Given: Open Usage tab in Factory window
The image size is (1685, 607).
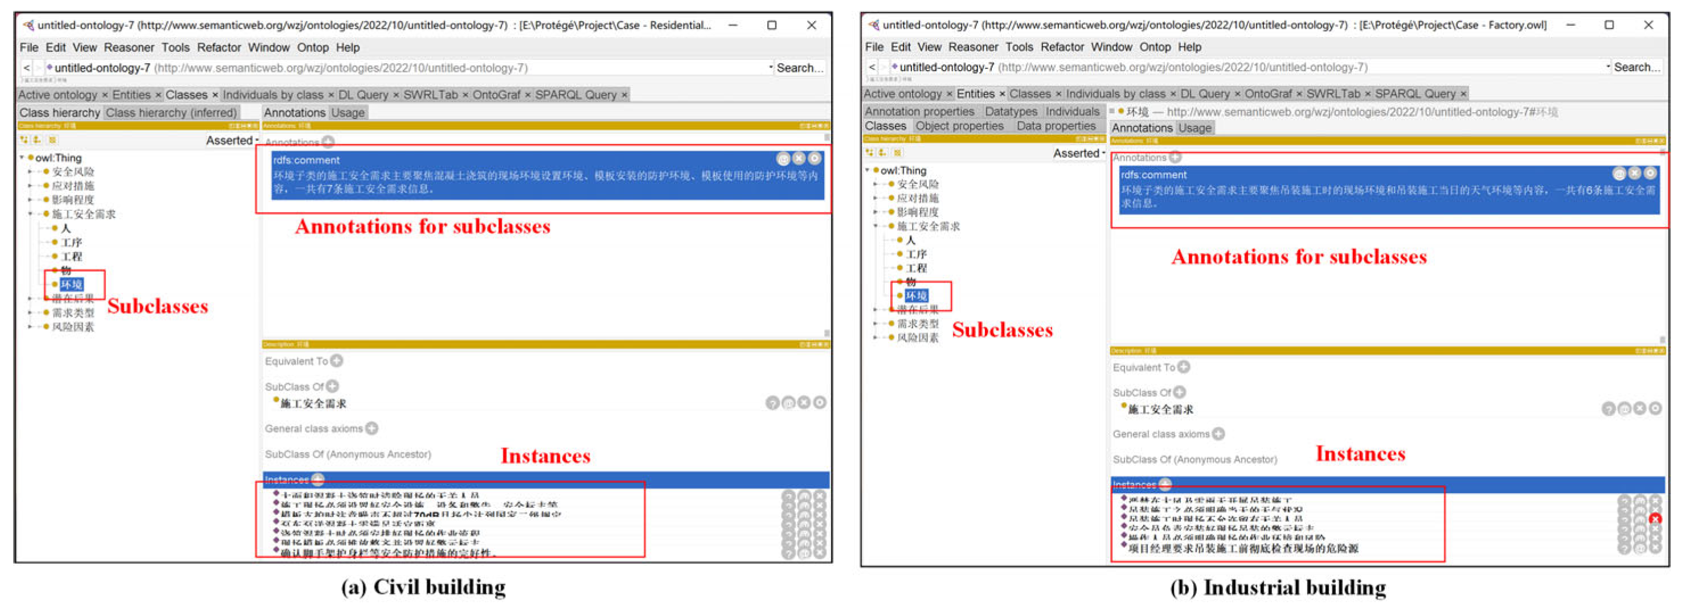Looking at the screenshot, I should click(x=1195, y=128).
